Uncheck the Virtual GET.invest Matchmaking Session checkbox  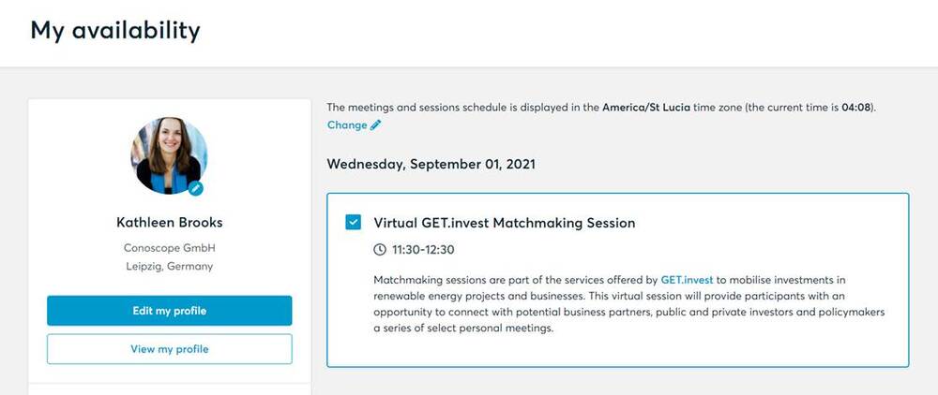coord(354,223)
